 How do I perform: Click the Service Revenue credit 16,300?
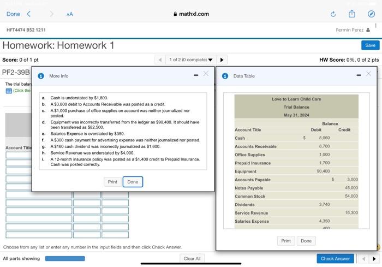coord(351,212)
